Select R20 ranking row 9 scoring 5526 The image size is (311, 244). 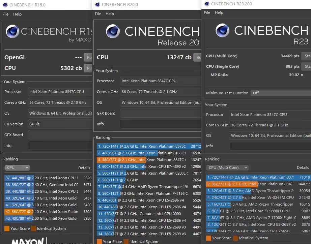click(x=149, y=200)
